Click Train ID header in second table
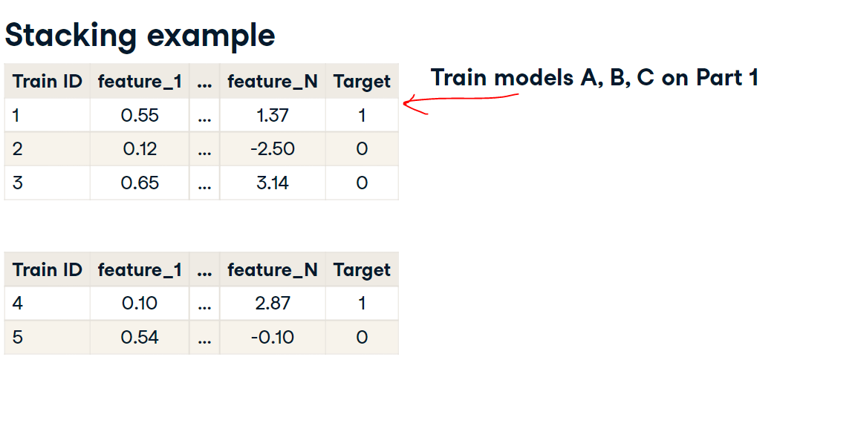Image resolution: width=855 pixels, height=426 pixels. (x=48, y=269)
